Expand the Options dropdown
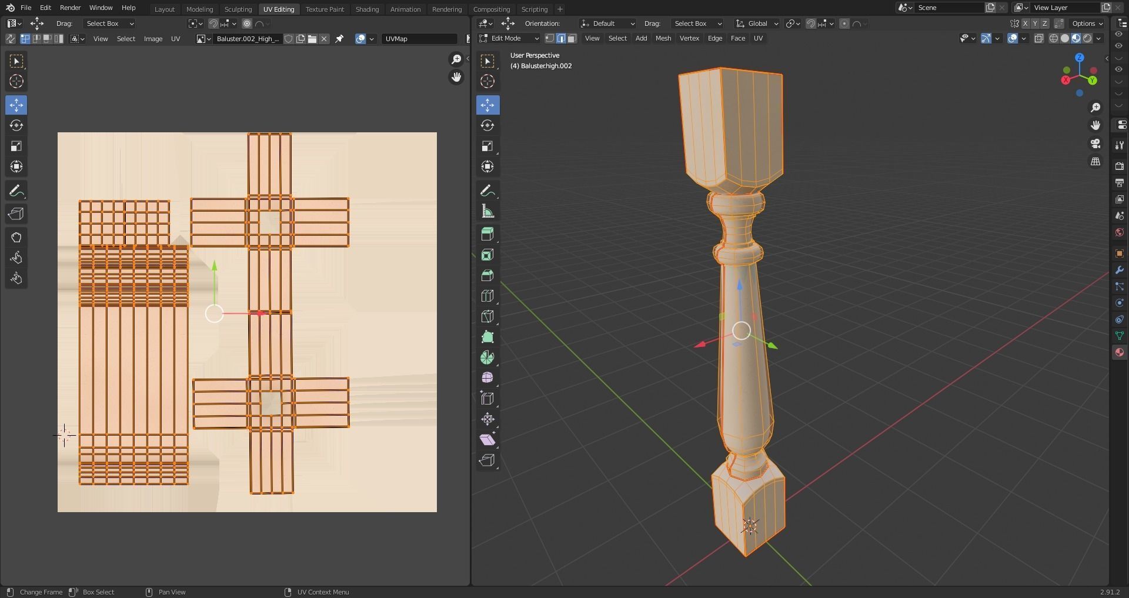The image size is (1129, 598). (1087, 24)
